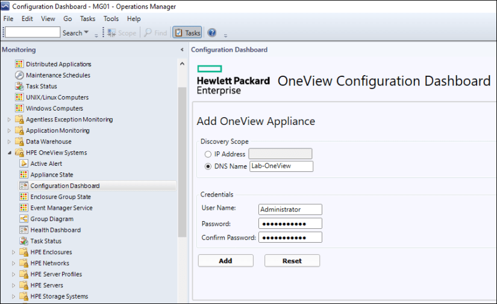Screen dimensions: 497x304
Task: Click the Find magnifier toolbar item
Action: pyautogui.click(x=155, y=33)
